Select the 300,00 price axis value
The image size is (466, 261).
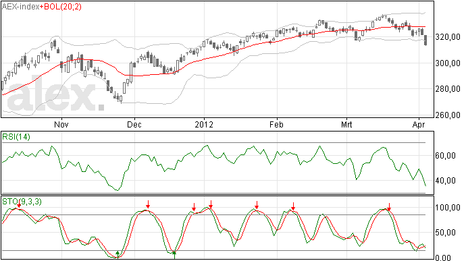[x=448, y=63]
